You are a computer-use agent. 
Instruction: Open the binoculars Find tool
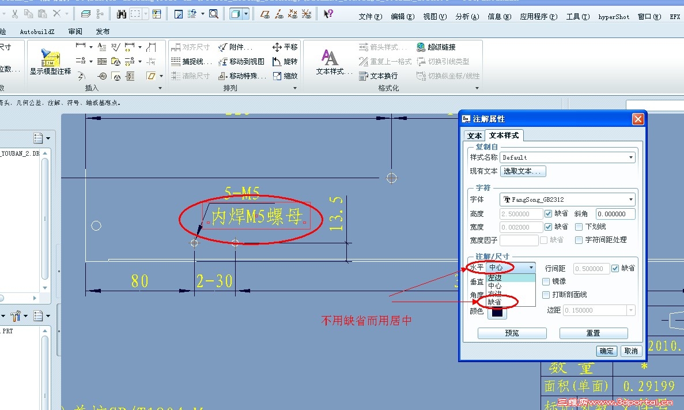click(121, 14)
